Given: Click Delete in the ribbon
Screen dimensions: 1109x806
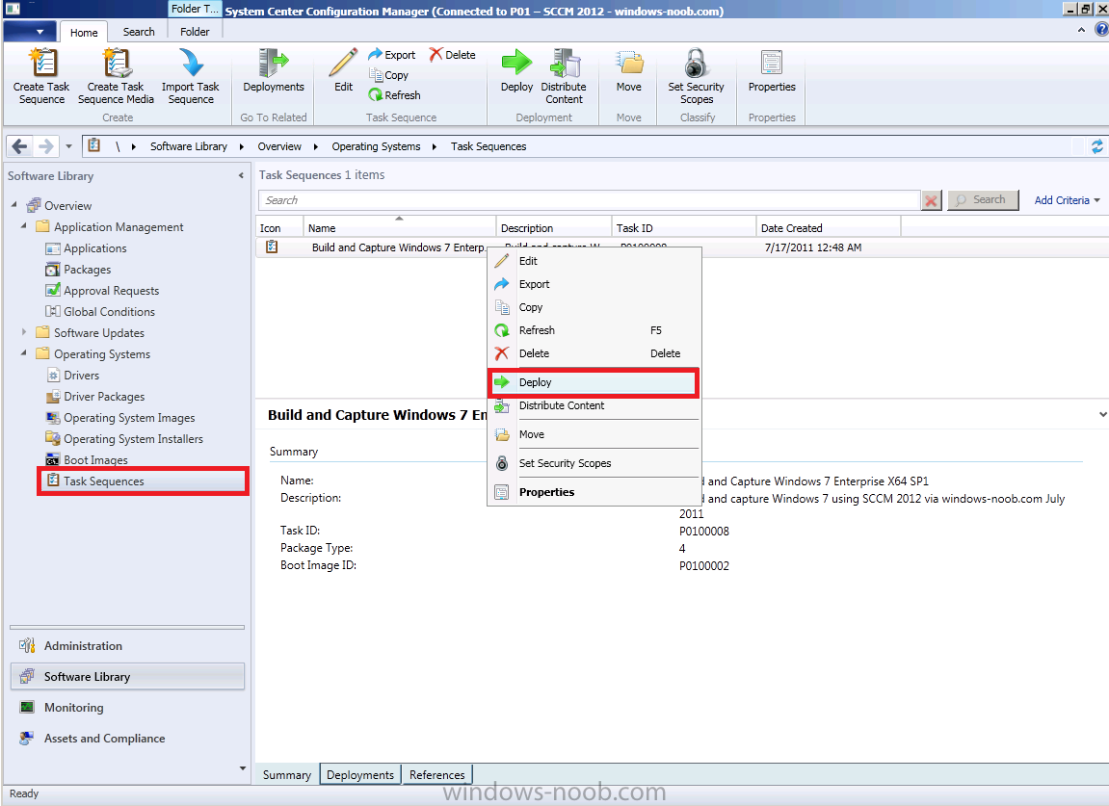Looking at the screenshot, I should (453, 55).
